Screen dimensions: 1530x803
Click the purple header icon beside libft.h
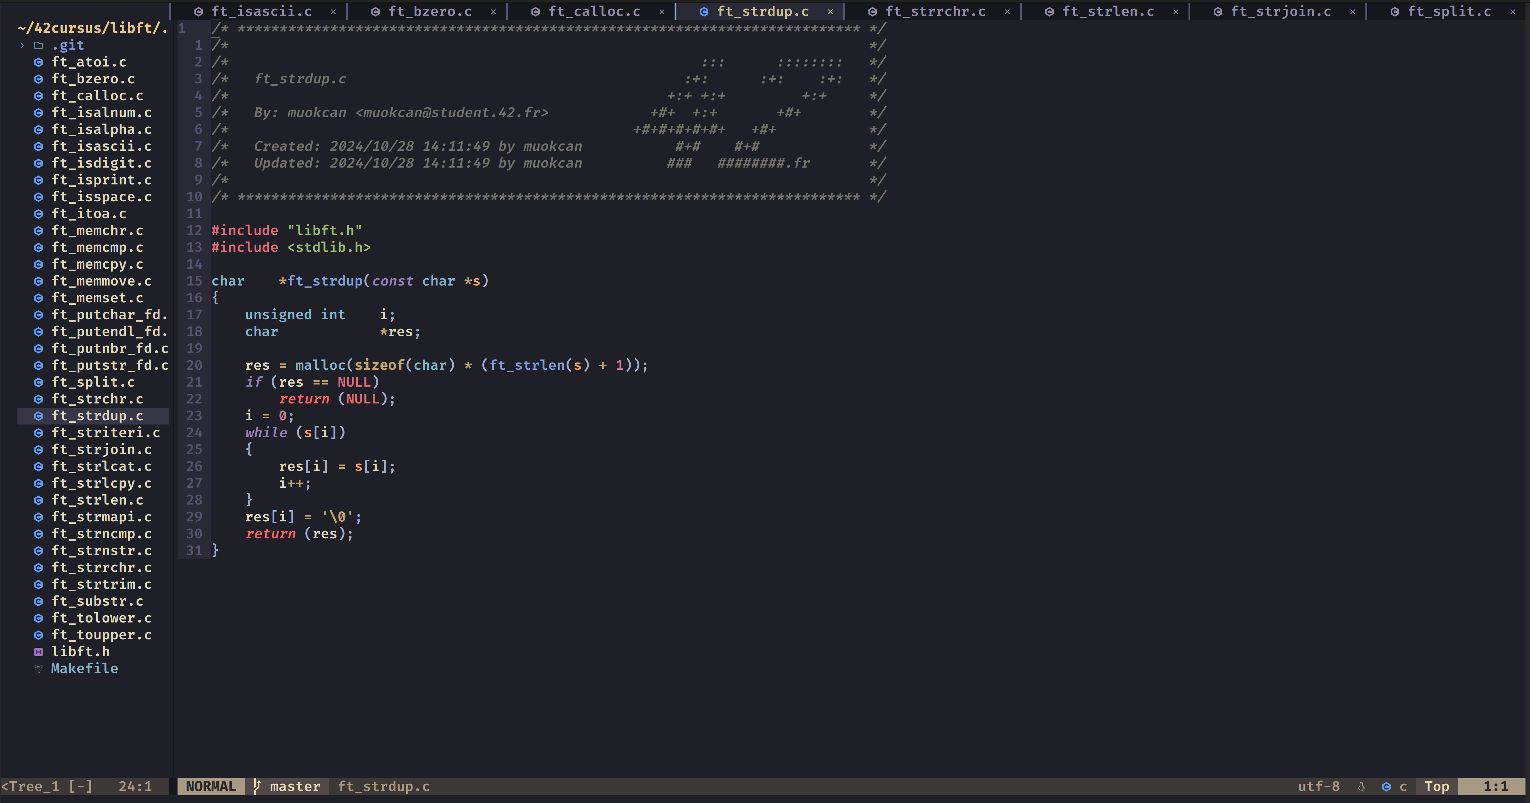click(39, 652)
